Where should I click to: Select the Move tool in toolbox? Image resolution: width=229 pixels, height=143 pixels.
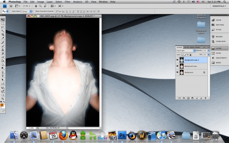pyautogui.click(x=3, y=20)
